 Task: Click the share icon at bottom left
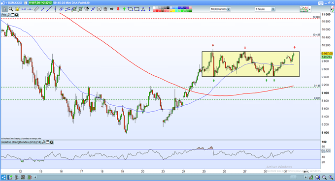click(3, 177)
